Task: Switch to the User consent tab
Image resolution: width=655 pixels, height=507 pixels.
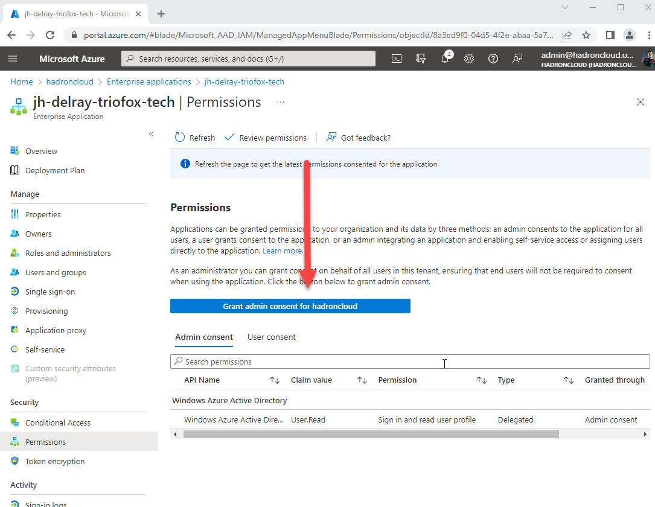Action: pos(272,337)
